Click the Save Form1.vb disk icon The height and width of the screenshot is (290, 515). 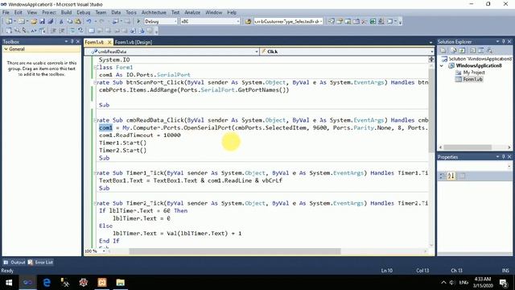click(42, 22)
